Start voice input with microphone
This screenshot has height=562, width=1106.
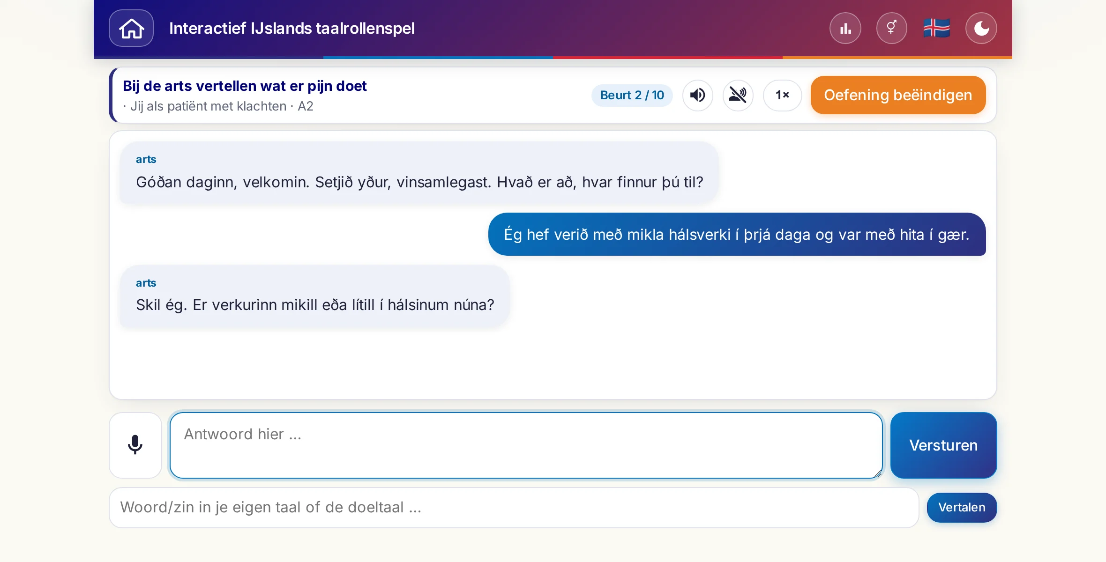(135, 445)
